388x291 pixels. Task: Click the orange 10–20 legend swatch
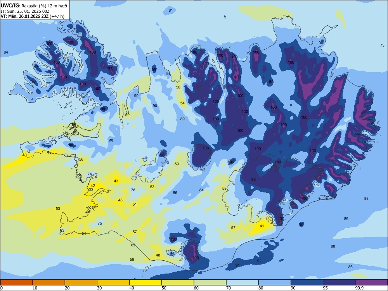pyautogui.click(x=49, y=282)
